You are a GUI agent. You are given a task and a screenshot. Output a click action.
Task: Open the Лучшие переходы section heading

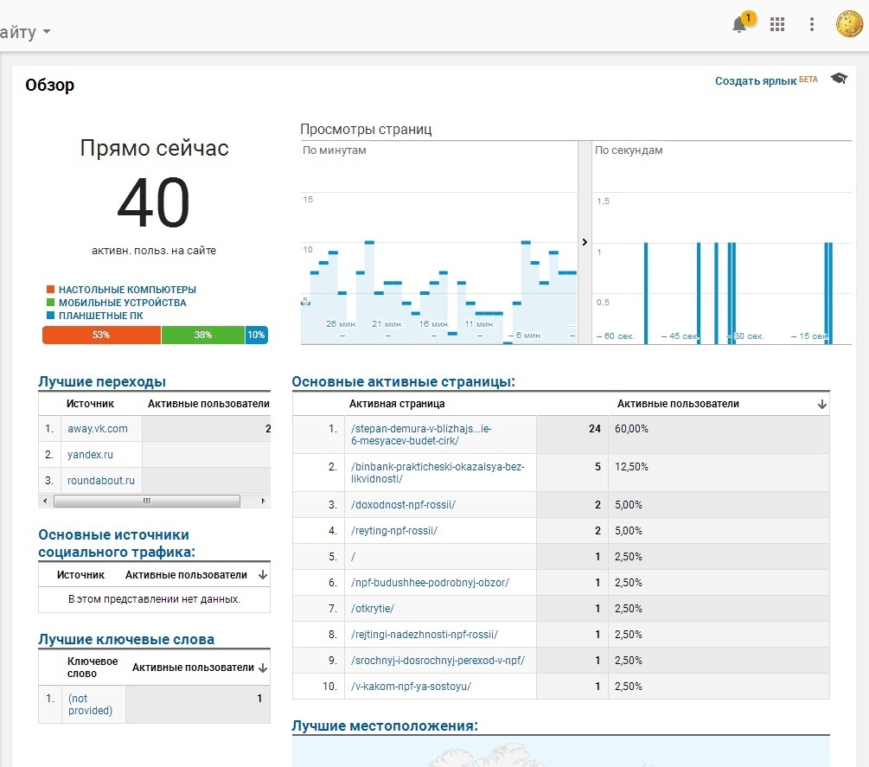[102, 381]
